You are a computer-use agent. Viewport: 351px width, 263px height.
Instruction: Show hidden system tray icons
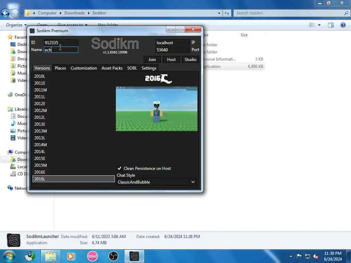point(291,256)
